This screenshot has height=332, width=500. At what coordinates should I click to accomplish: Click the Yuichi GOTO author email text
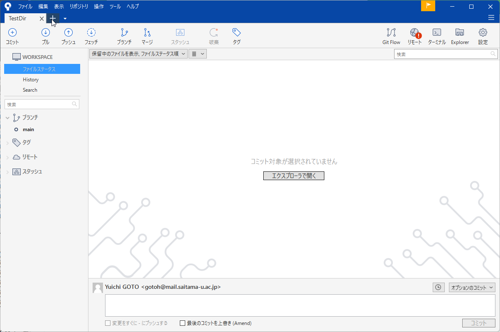[163, 287]
